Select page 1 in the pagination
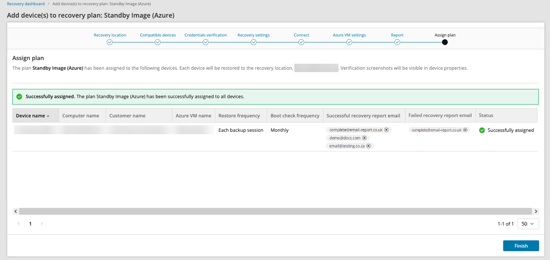The height and width of the screenshot is (260, 550). (30, 224)
